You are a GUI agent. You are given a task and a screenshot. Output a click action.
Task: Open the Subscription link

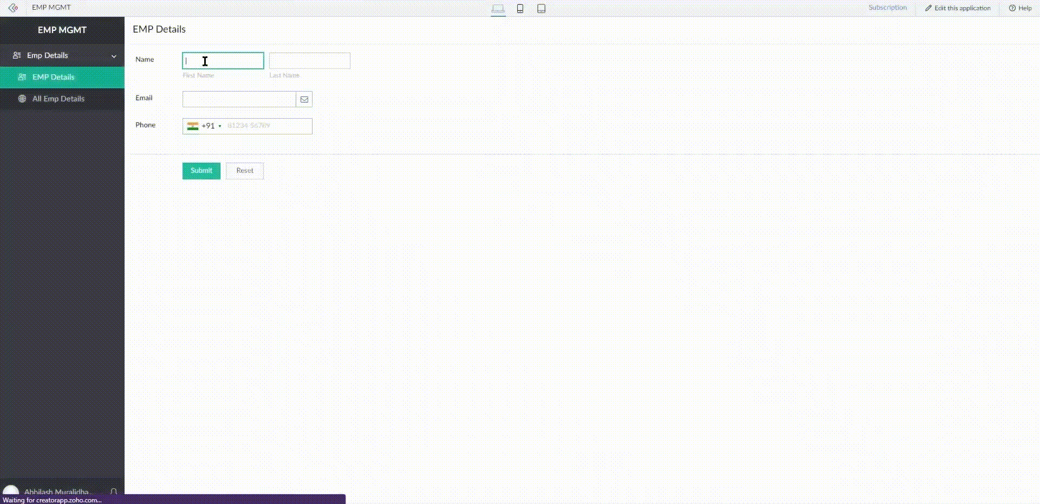coord(887,8)
